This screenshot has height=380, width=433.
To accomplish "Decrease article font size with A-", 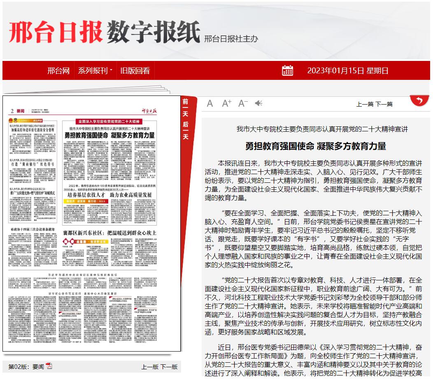I will click(x=243, y=104).
